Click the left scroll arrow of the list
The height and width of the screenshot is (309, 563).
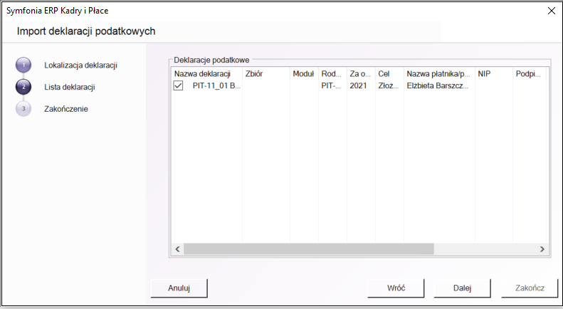(x=177, y=249)
